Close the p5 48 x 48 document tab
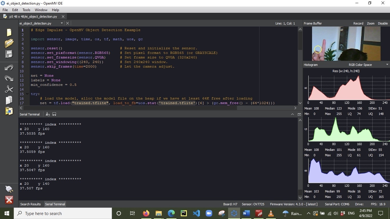390x219 pixels. point(63,17)
